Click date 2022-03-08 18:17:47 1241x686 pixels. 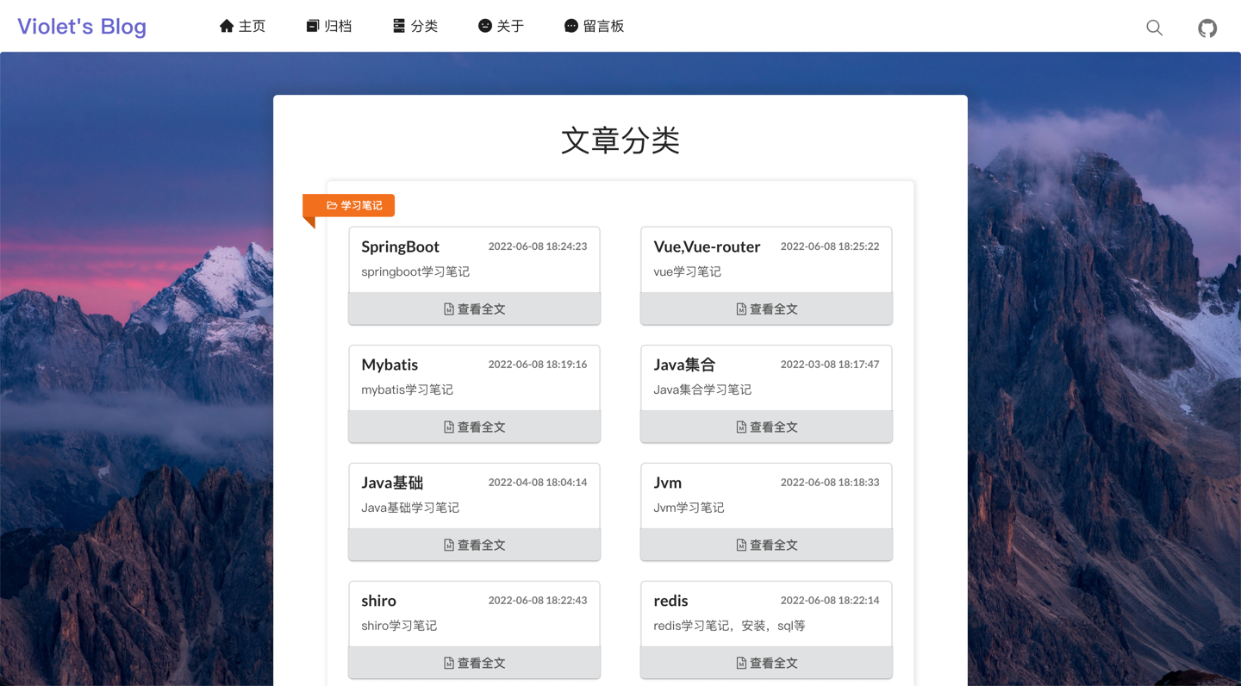coord(830,365)
